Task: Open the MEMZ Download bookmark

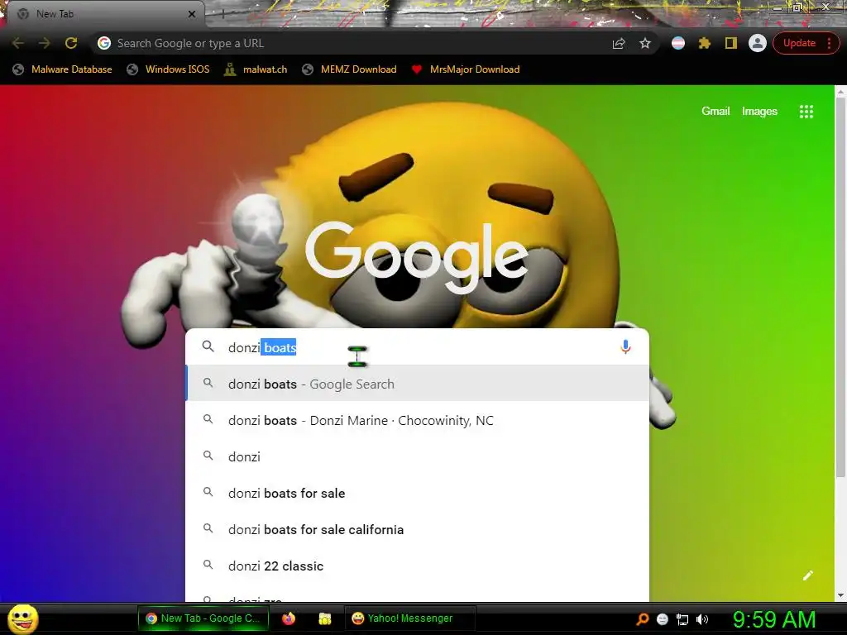Action: 349,69
